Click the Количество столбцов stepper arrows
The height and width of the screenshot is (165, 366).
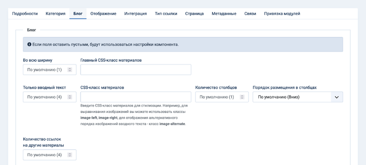tap(242, 97)
